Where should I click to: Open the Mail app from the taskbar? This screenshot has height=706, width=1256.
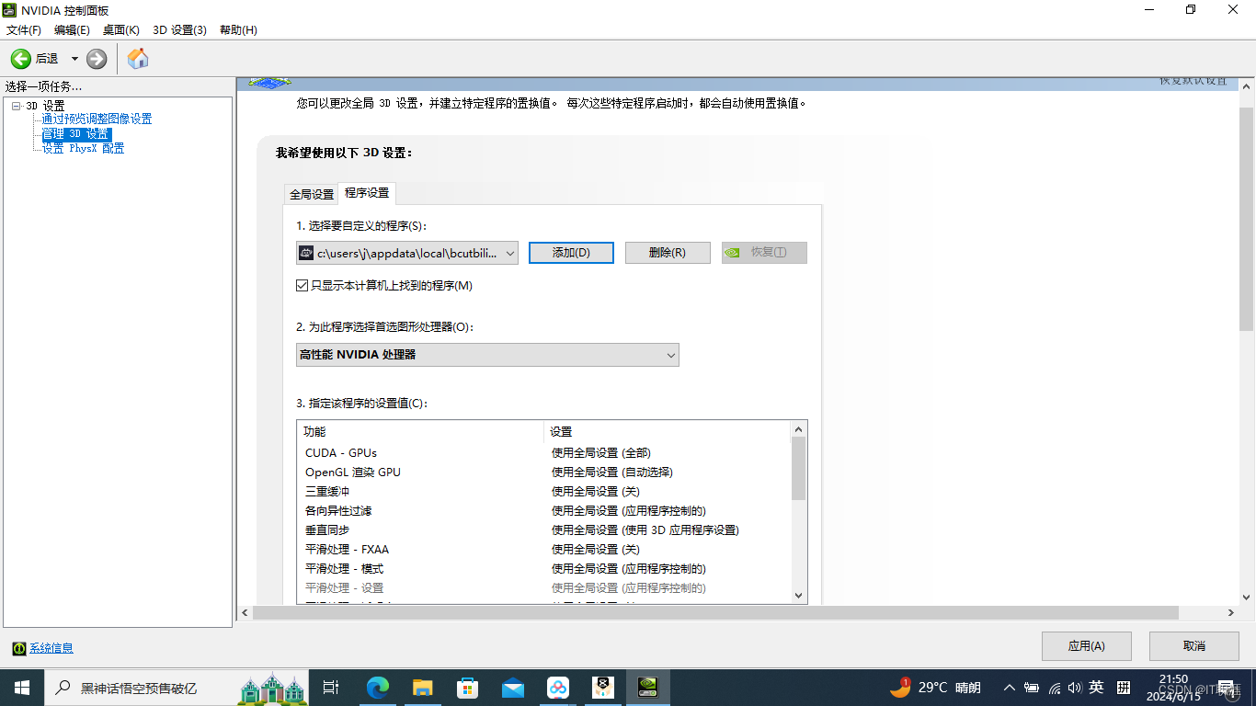click(512, 688)
